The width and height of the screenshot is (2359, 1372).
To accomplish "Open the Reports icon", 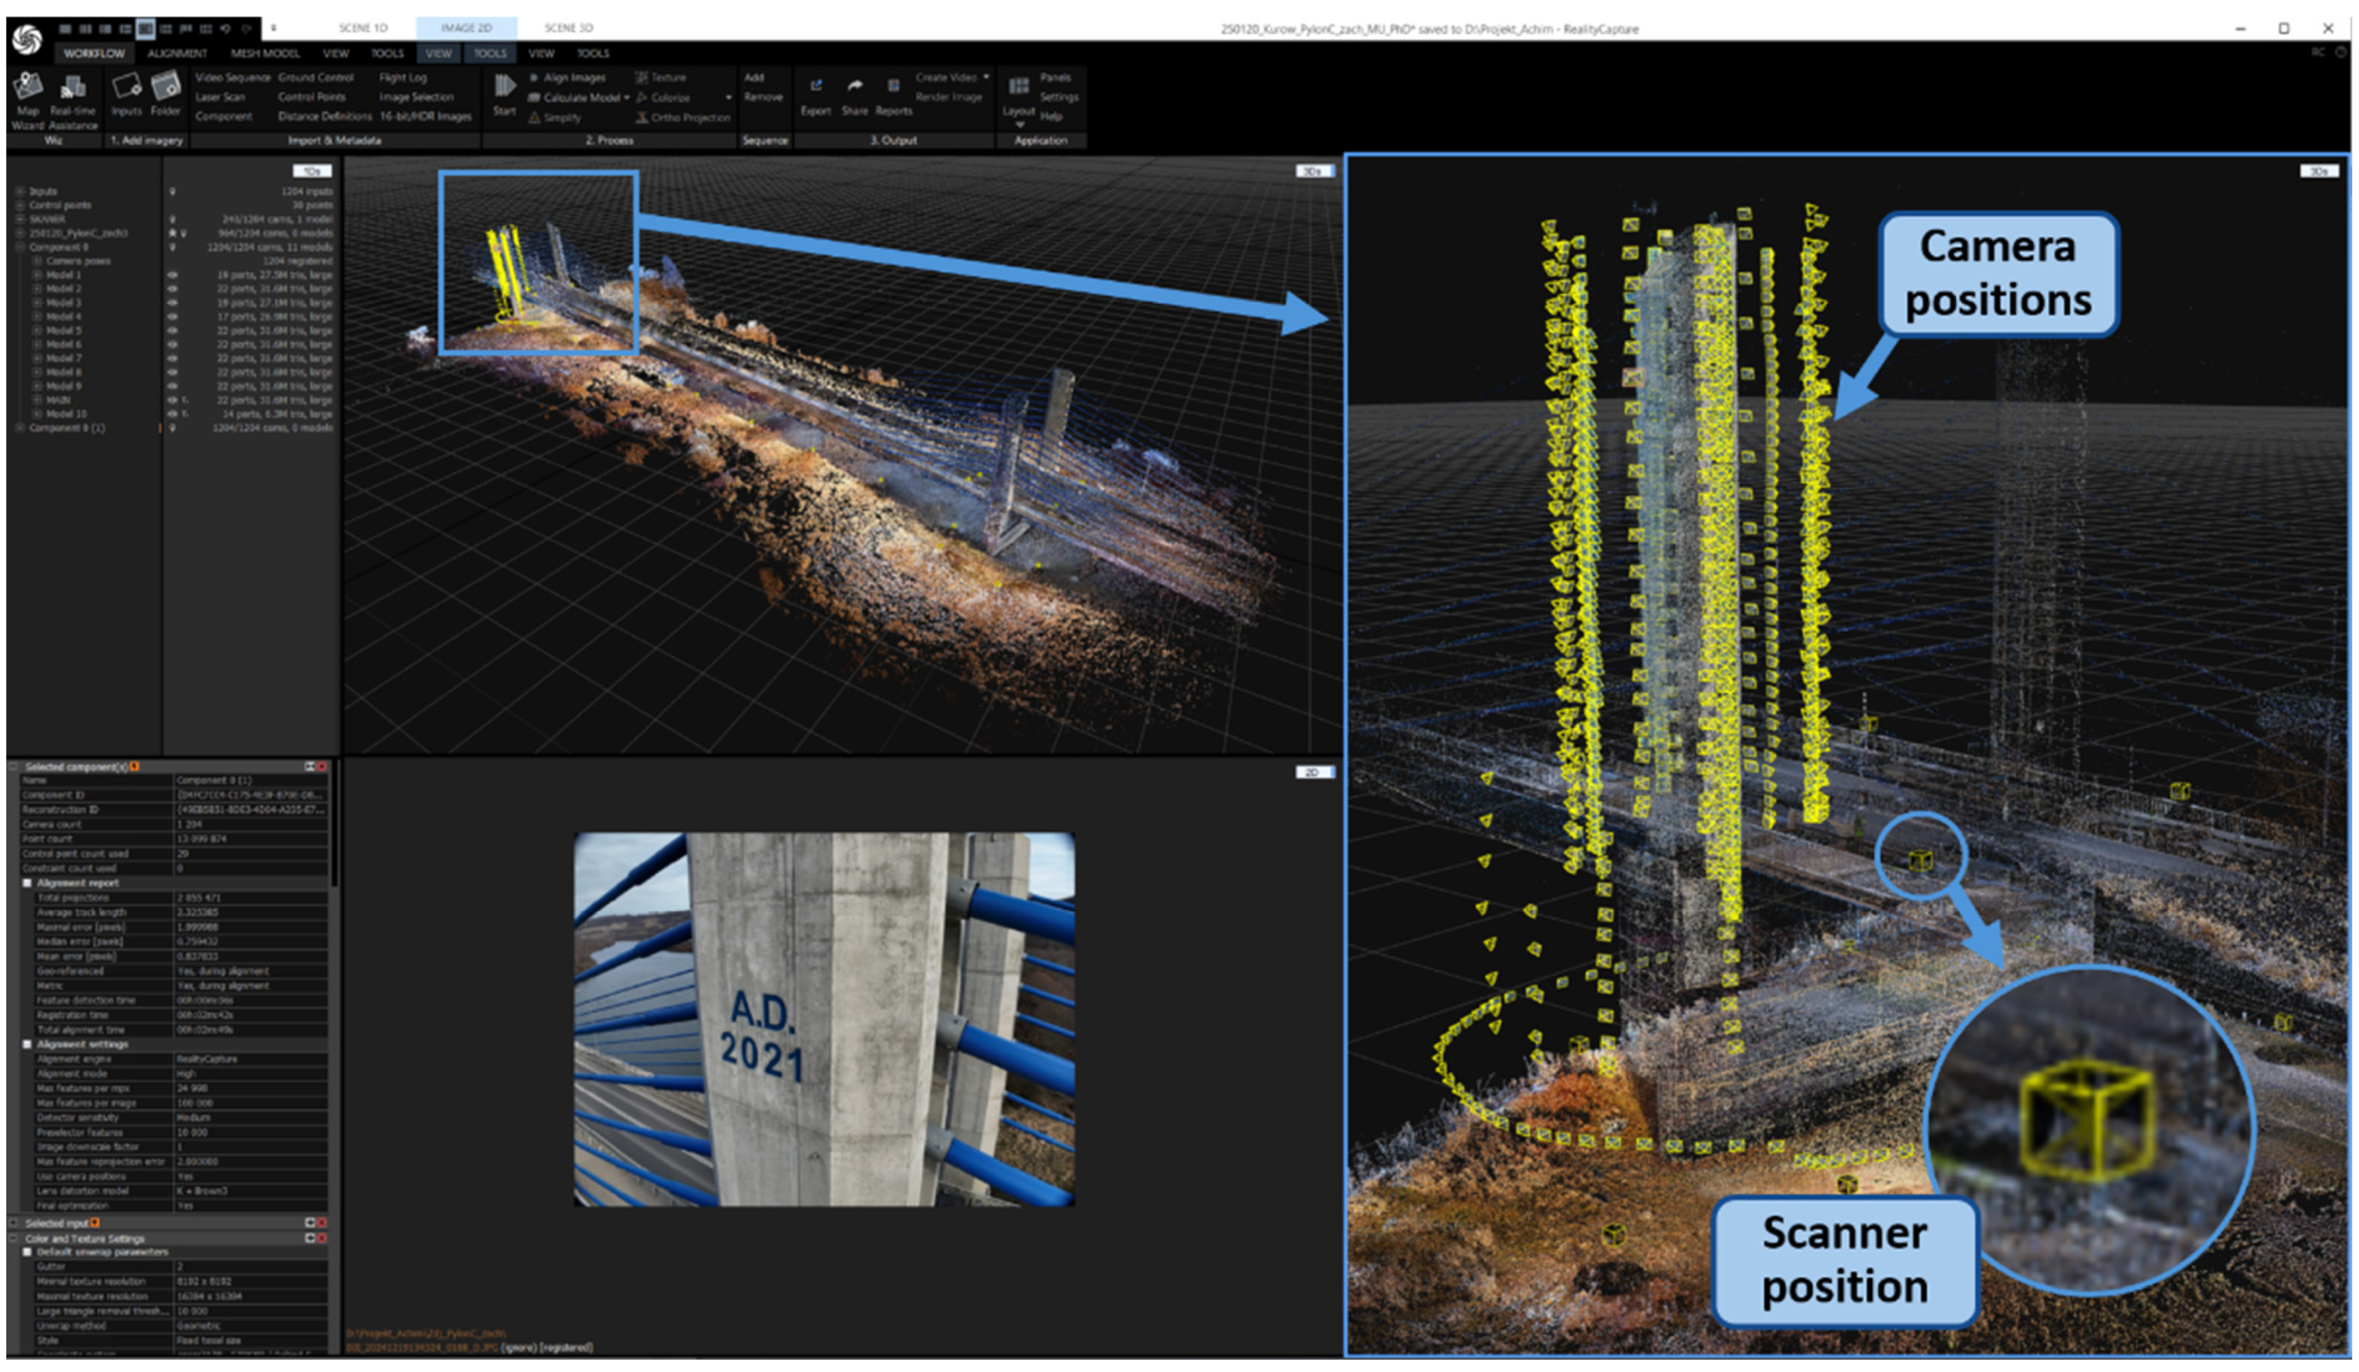I will (893, 86).
